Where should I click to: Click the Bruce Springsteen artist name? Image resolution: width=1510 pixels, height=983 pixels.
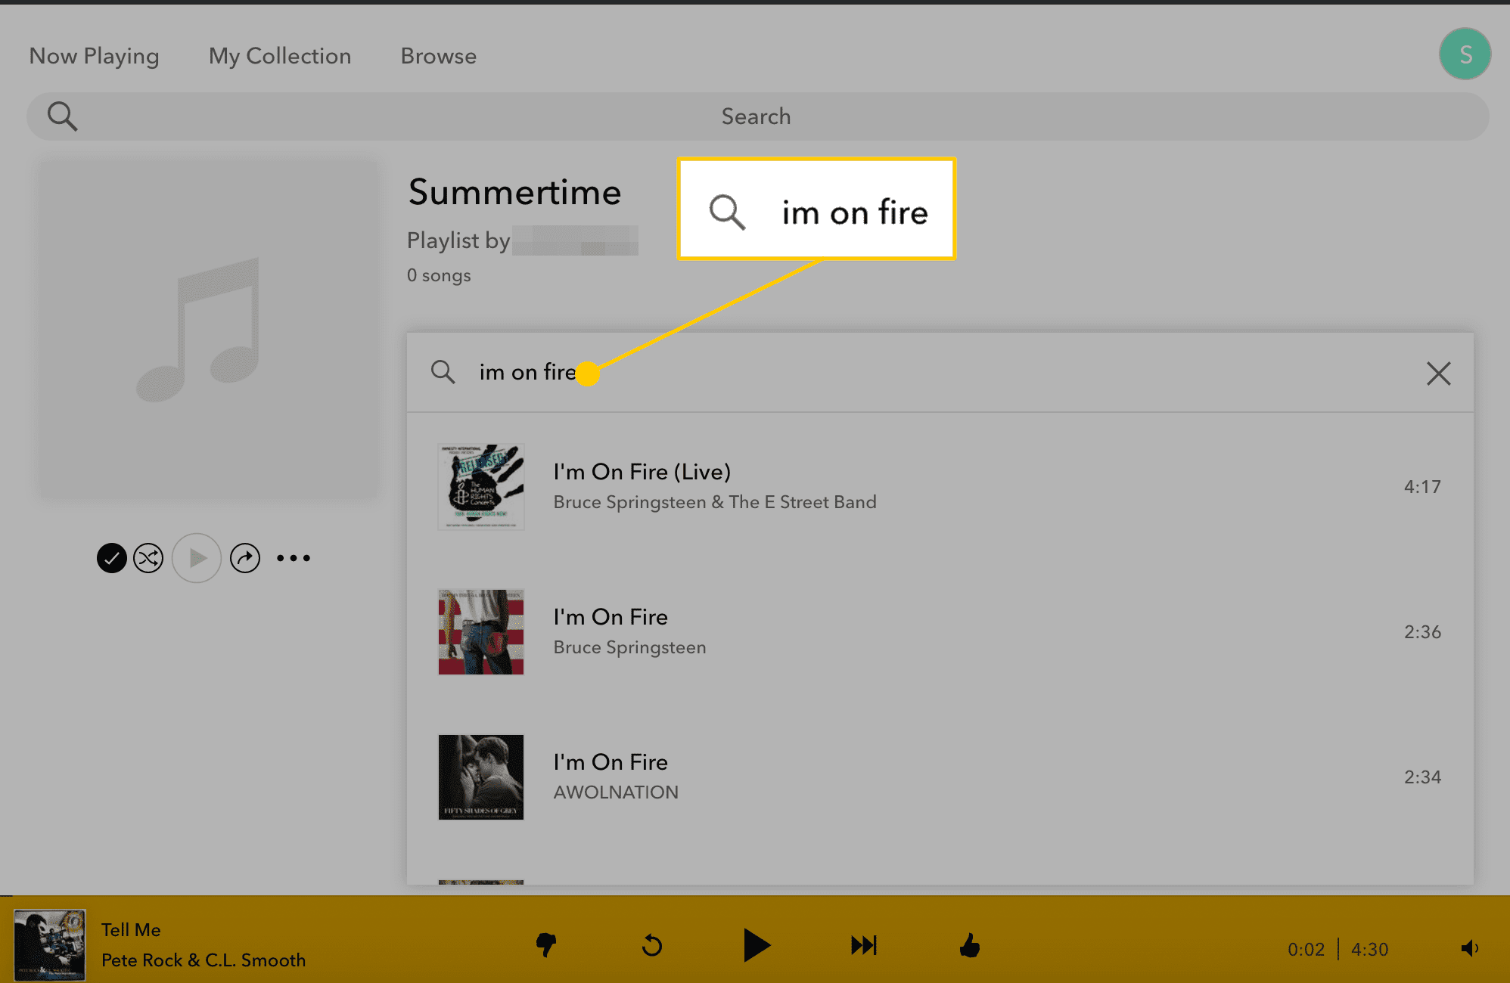point(629,647)
